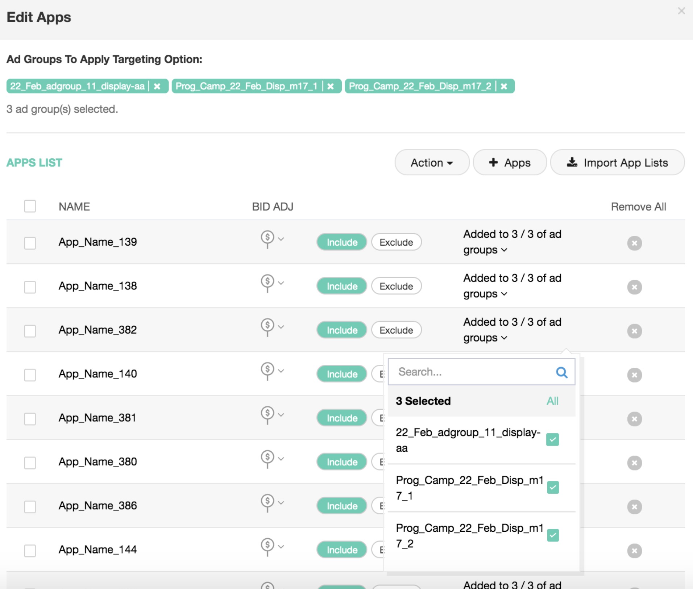
Task: Uncheck Prog_Camp_22_Feb_Disp_m17_1 in the dropdown list
Action: (x=553, y=488)
